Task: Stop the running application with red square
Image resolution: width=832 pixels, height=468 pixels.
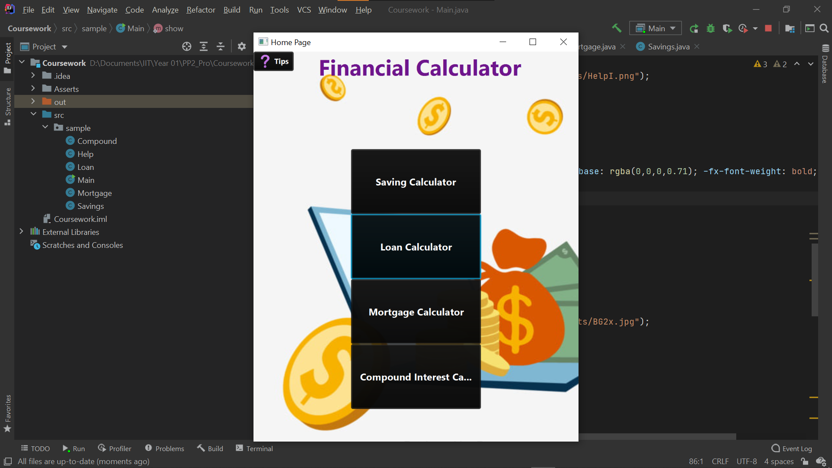Action: (x=768, y=28)
